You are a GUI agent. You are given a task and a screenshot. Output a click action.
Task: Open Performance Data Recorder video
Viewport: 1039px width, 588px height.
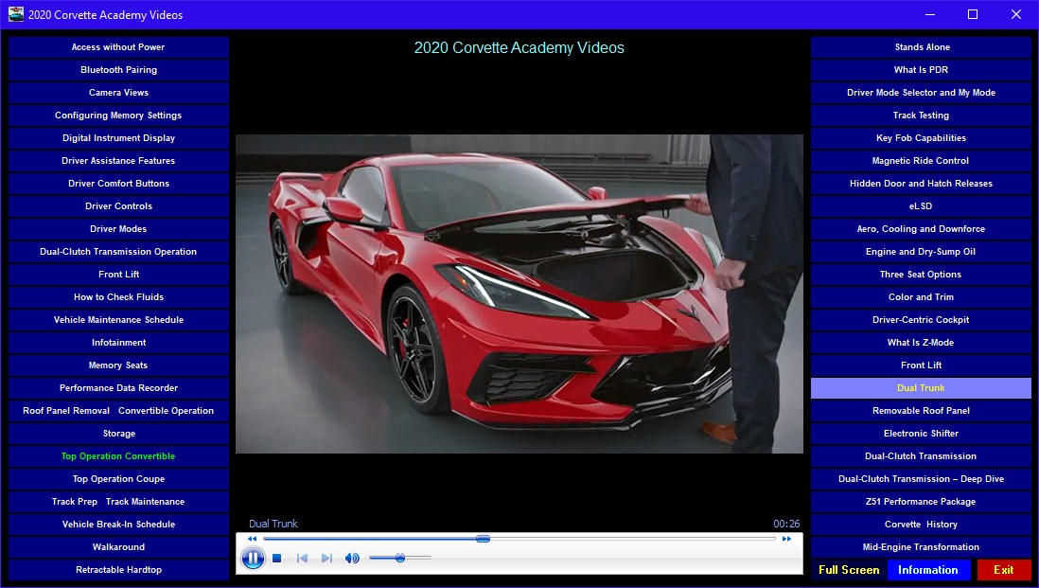(x=118, y=388)
